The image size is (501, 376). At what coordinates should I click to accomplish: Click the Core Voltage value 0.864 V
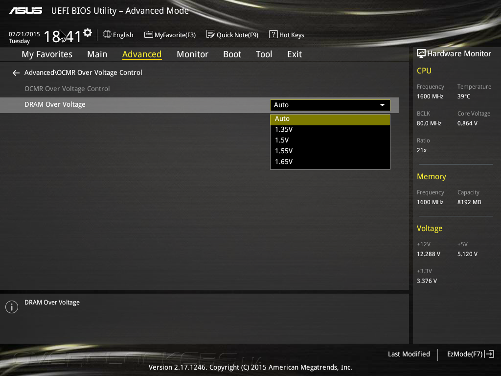467,123
